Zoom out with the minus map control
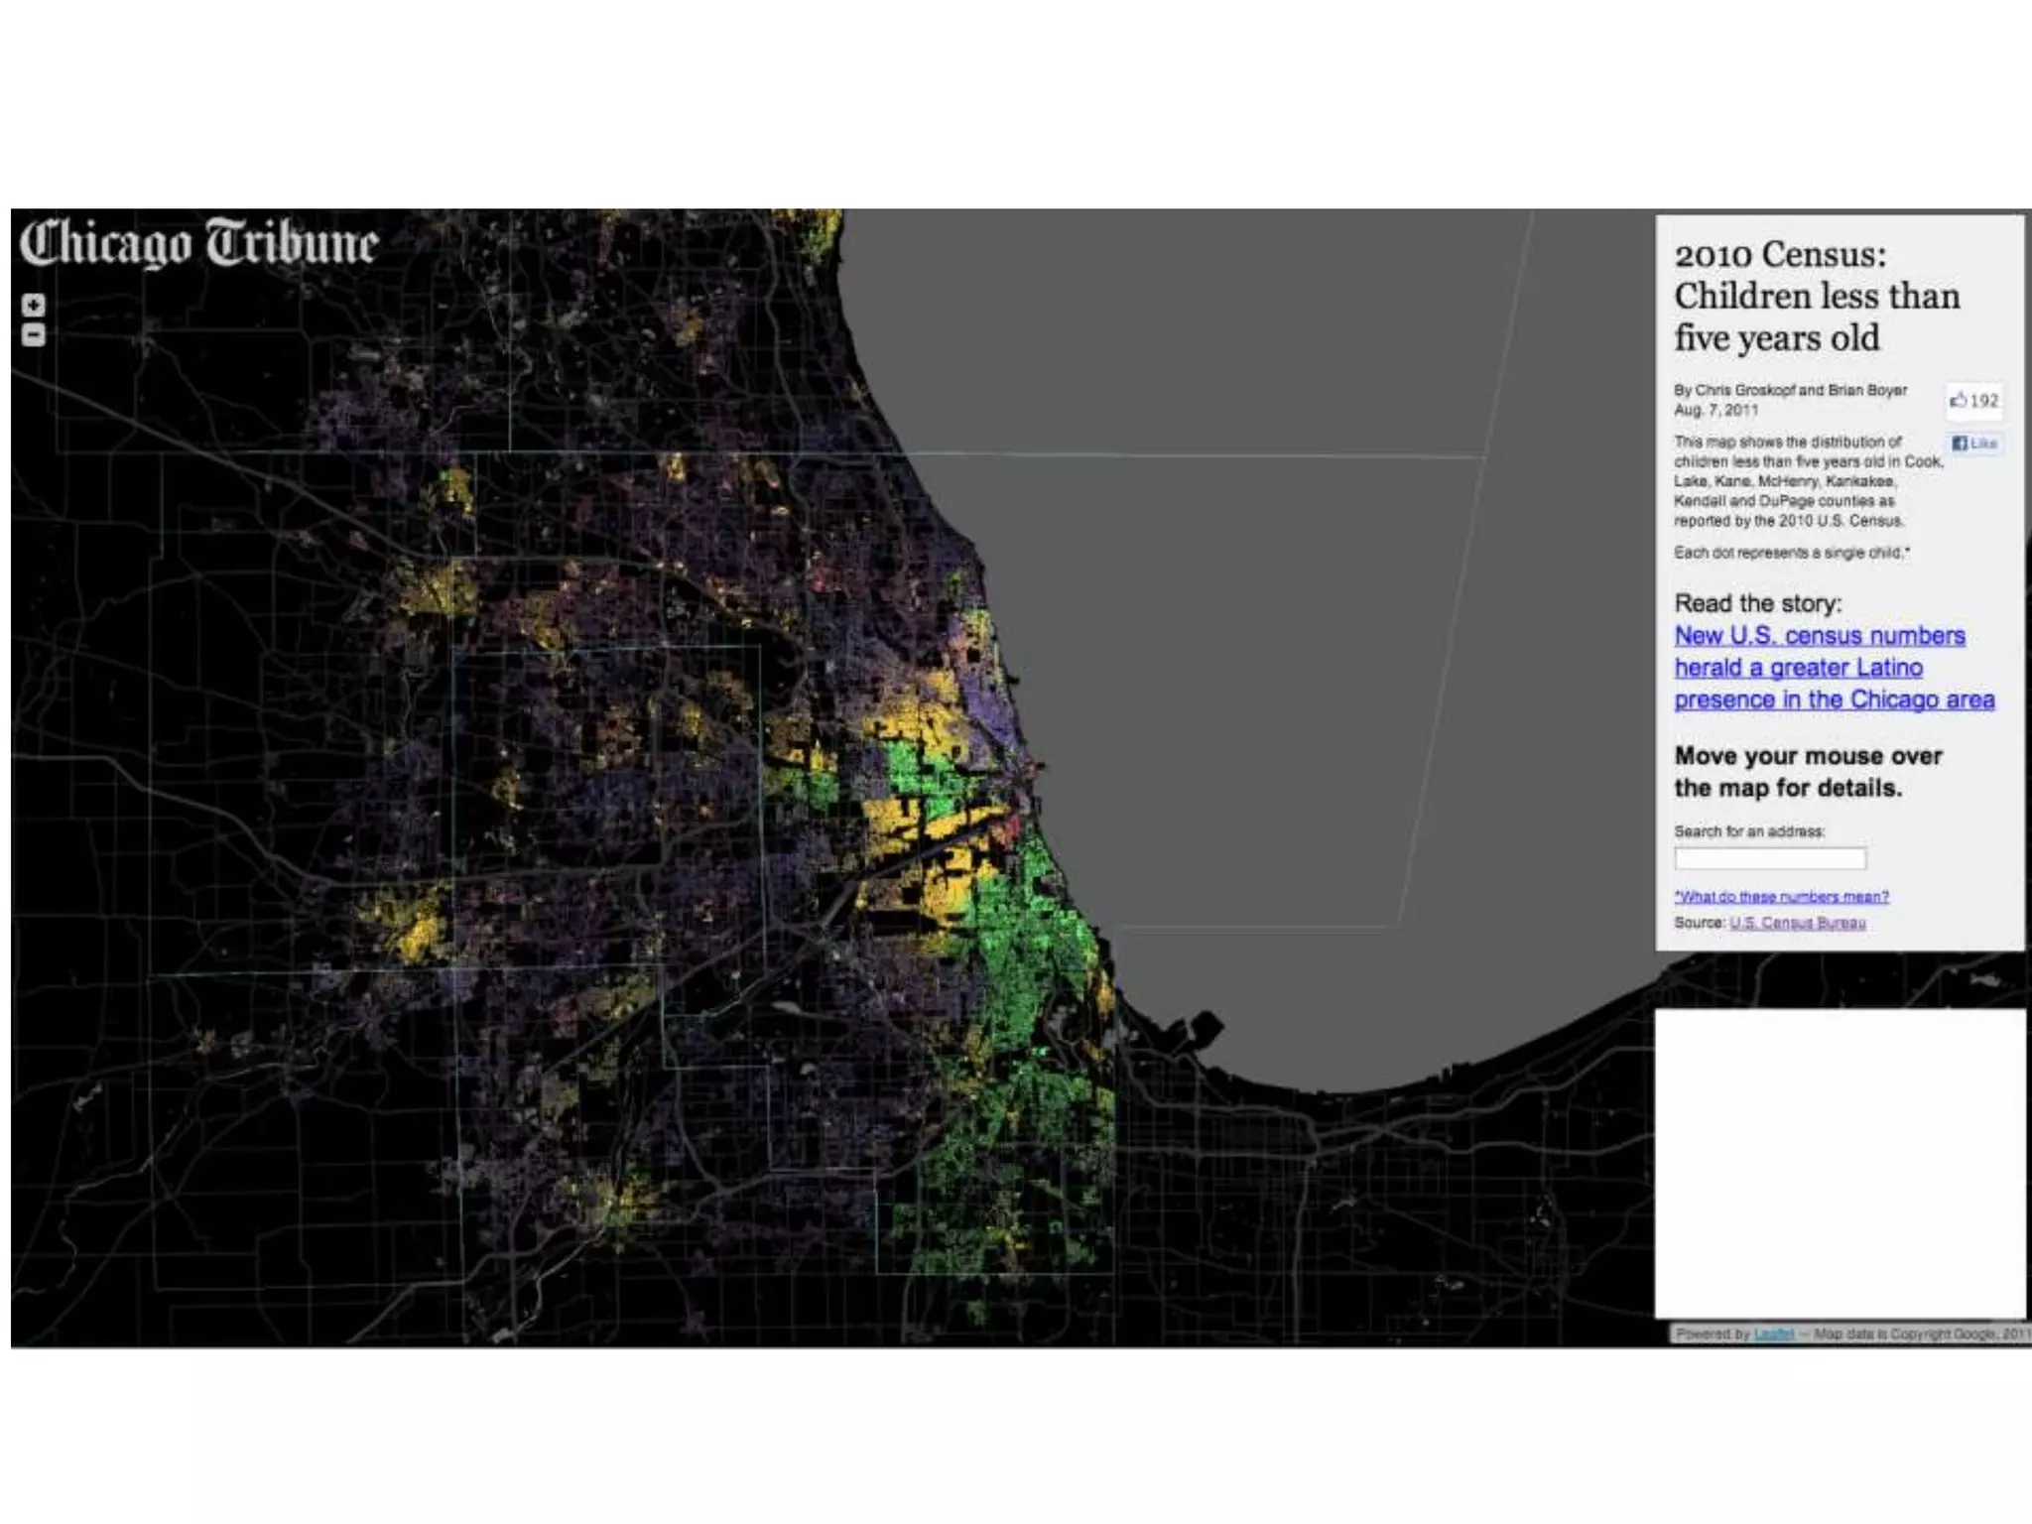The width and height of the screenshot is (2032, 1524). (34, 335)
